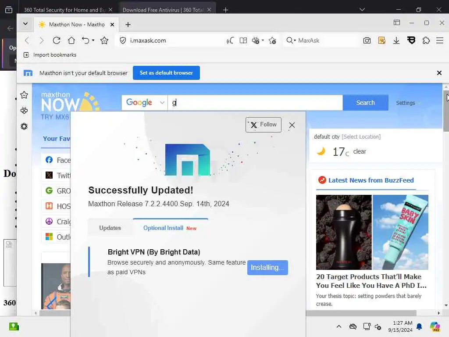The height and width of the screenshot is (337, 449).
Task: Click the MaxAsk search magnifier icon
Action: [290, 40]
